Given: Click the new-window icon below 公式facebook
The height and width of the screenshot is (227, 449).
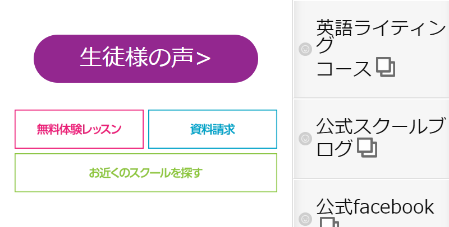Looking at the screenshot, I should [x=329, y=223].
